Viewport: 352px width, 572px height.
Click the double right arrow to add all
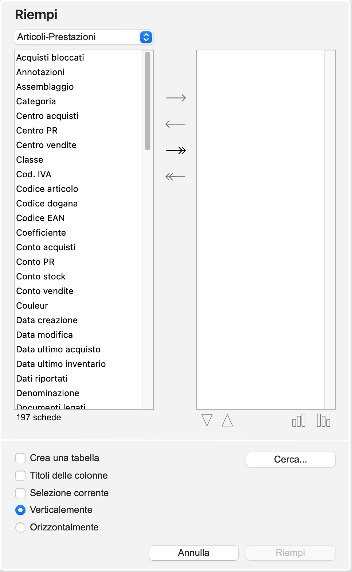[176, 150]
